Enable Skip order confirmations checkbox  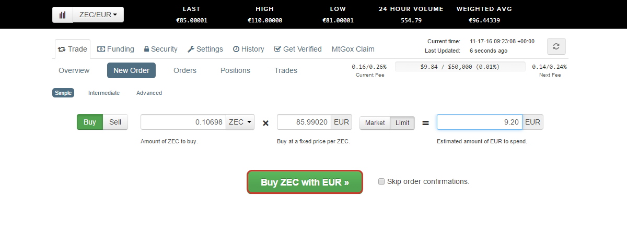(x=381, y=181)
